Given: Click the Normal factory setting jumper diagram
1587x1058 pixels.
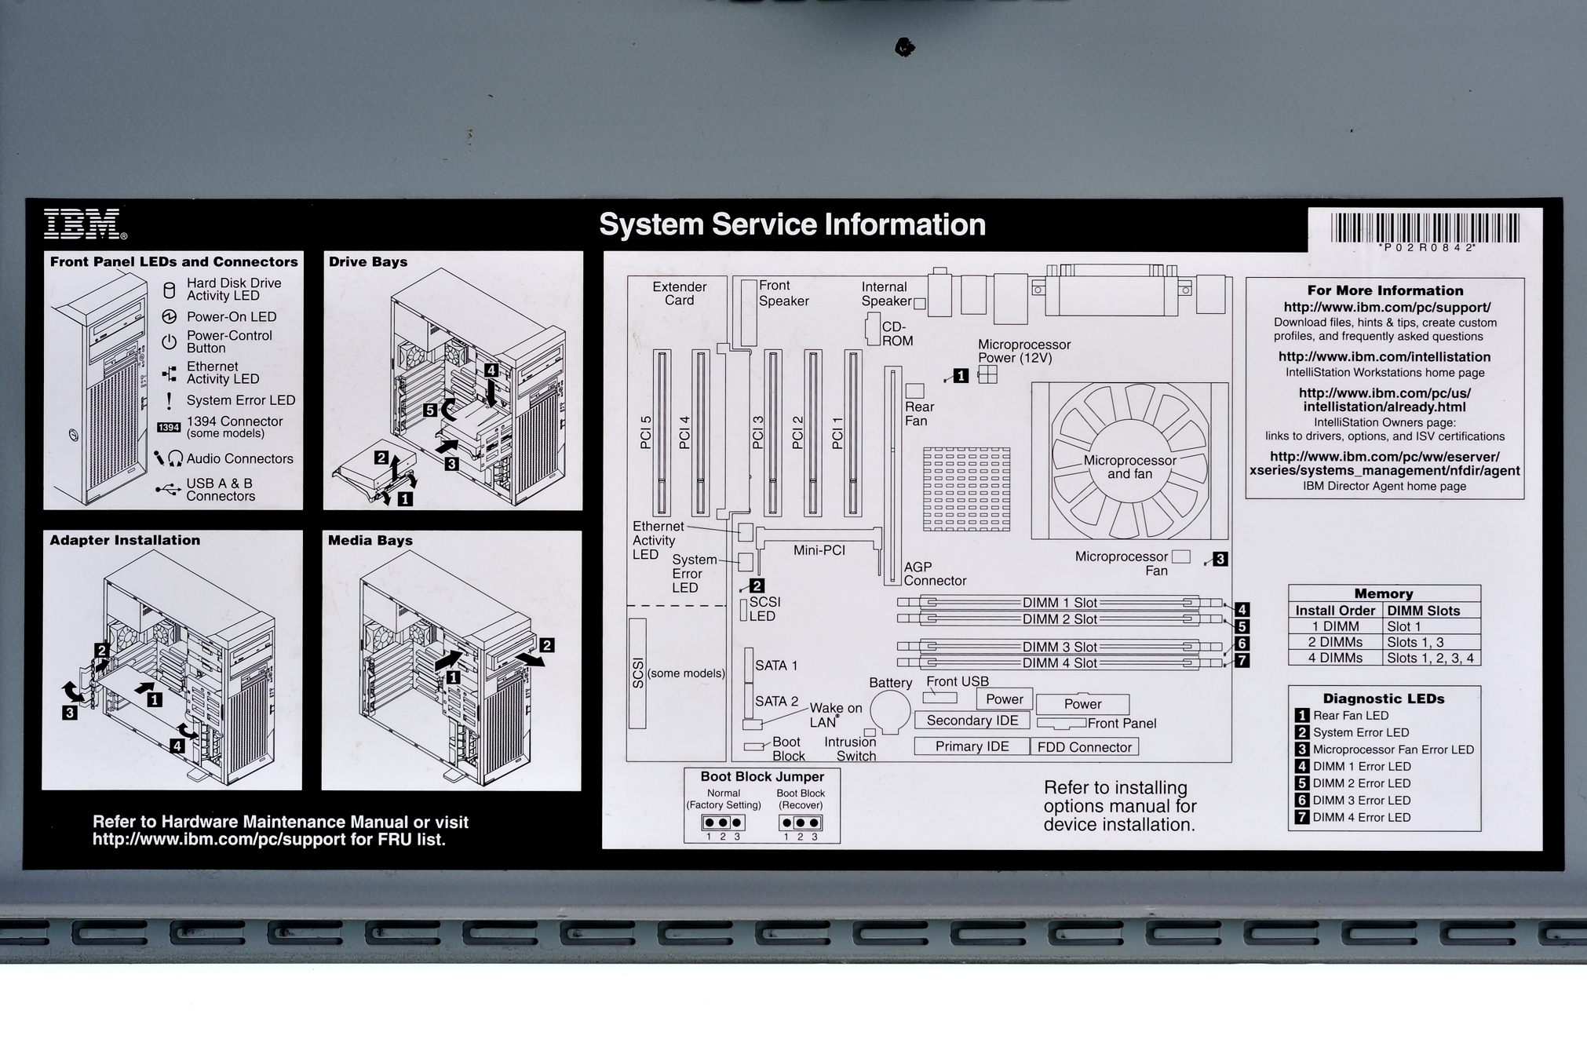Looking at the screenshot, I should tap(723, 823).
